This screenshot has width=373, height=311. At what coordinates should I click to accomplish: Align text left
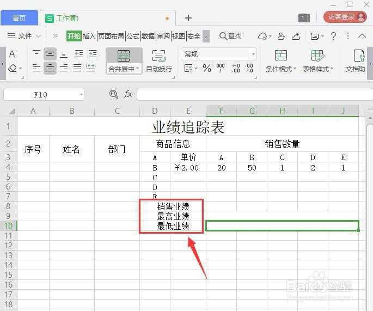point(36,68)
